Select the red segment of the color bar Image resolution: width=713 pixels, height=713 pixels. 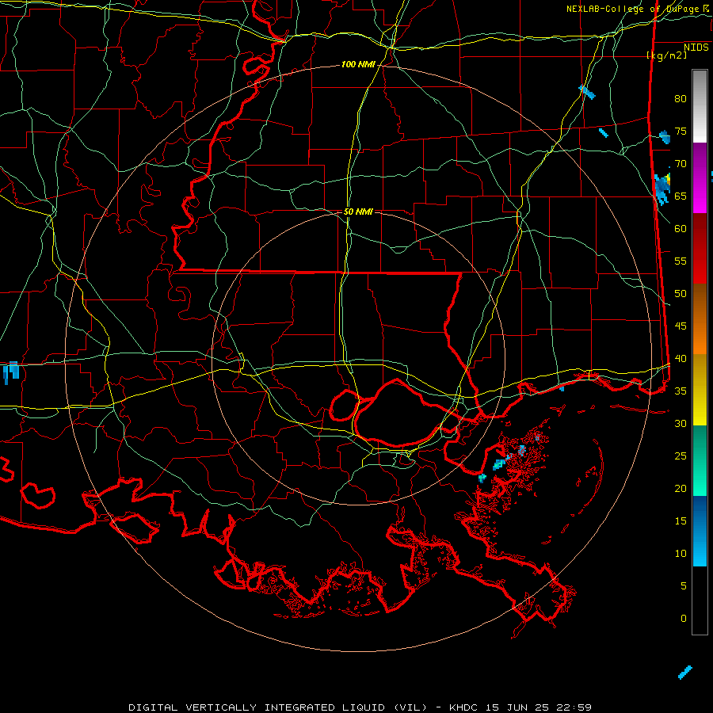[700, 249]
